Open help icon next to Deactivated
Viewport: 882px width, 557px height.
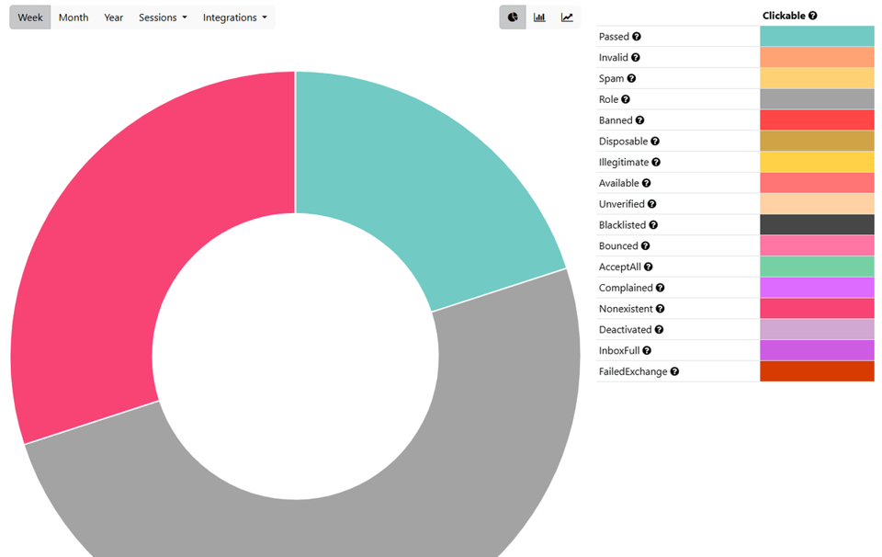click(x=659, y=329)
